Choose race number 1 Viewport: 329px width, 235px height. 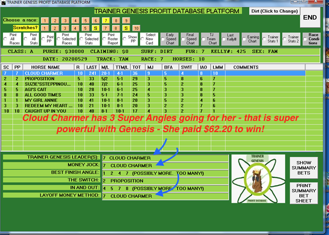(45, 20)
